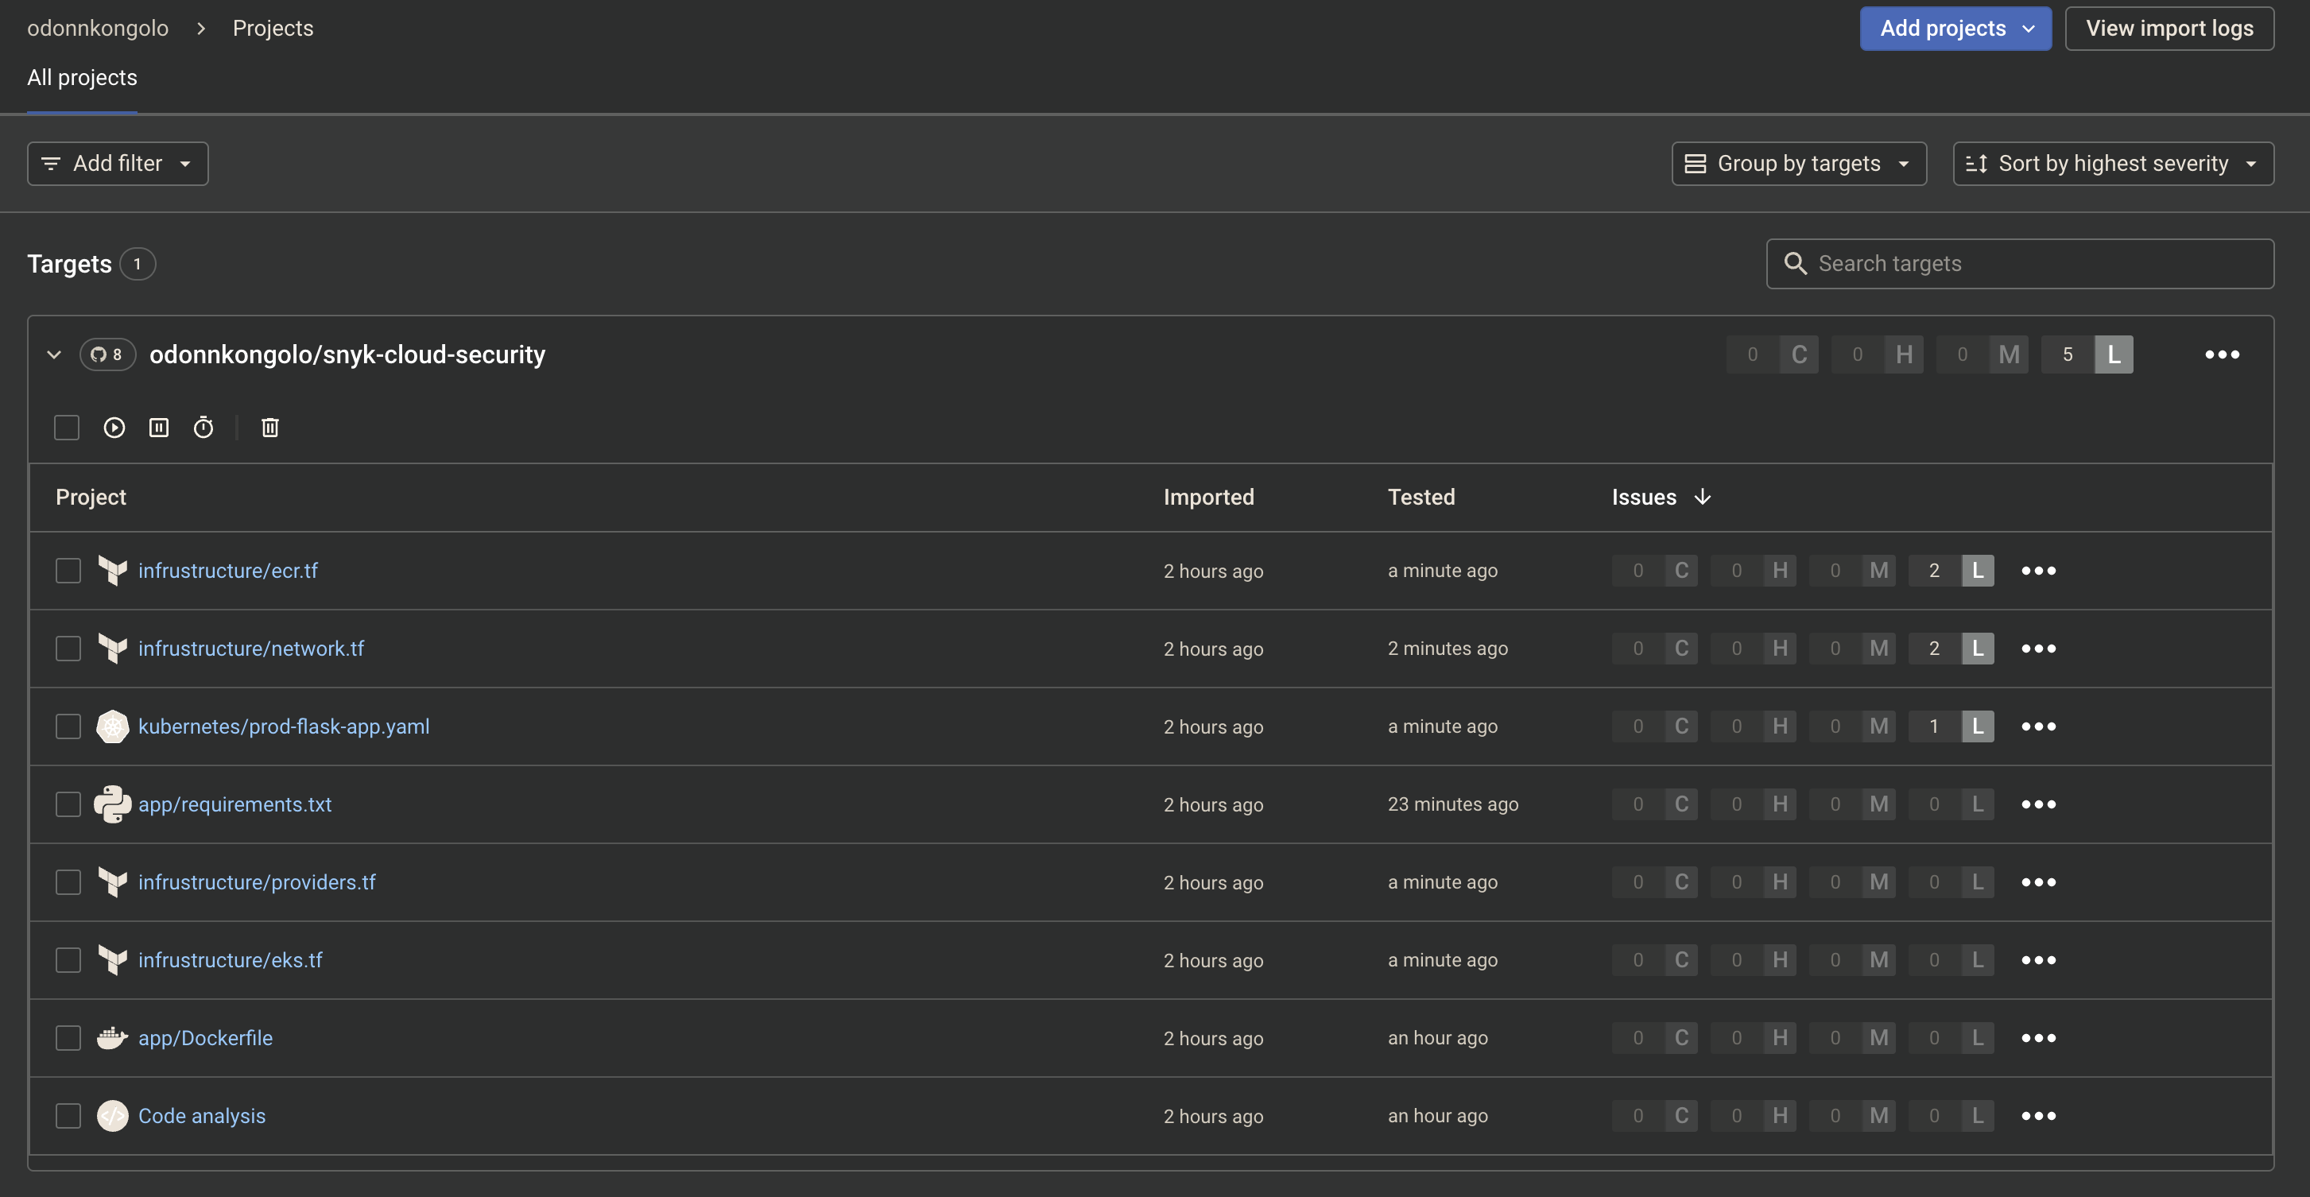Open the three-dot menu for infrustructure/network.tf

click(x=2038, y=649)
